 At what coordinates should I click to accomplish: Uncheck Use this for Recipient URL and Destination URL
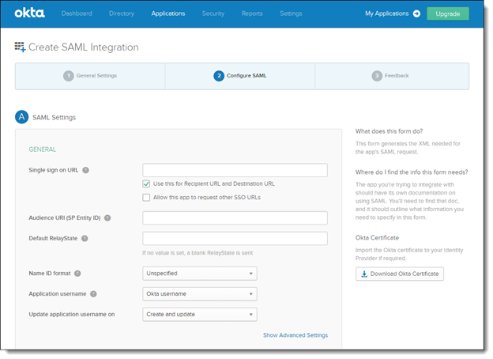coord(146,183)
